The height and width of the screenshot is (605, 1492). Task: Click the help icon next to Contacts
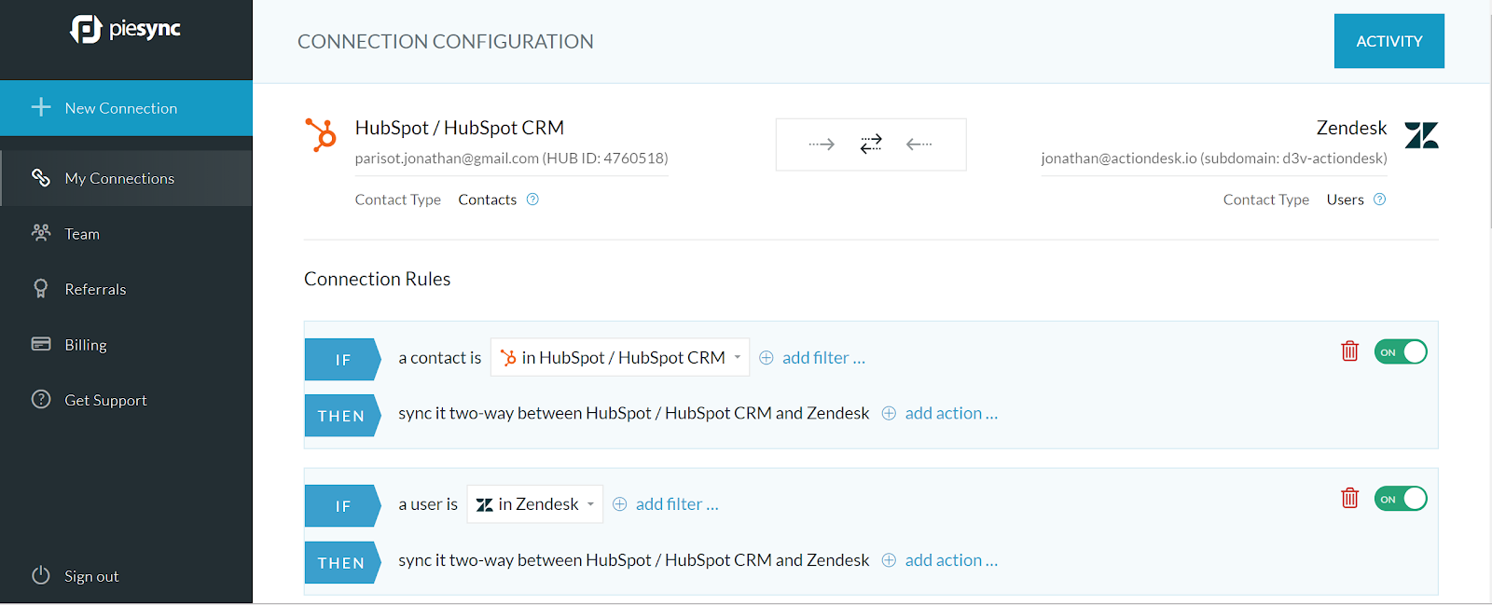[x=532, y=199]
